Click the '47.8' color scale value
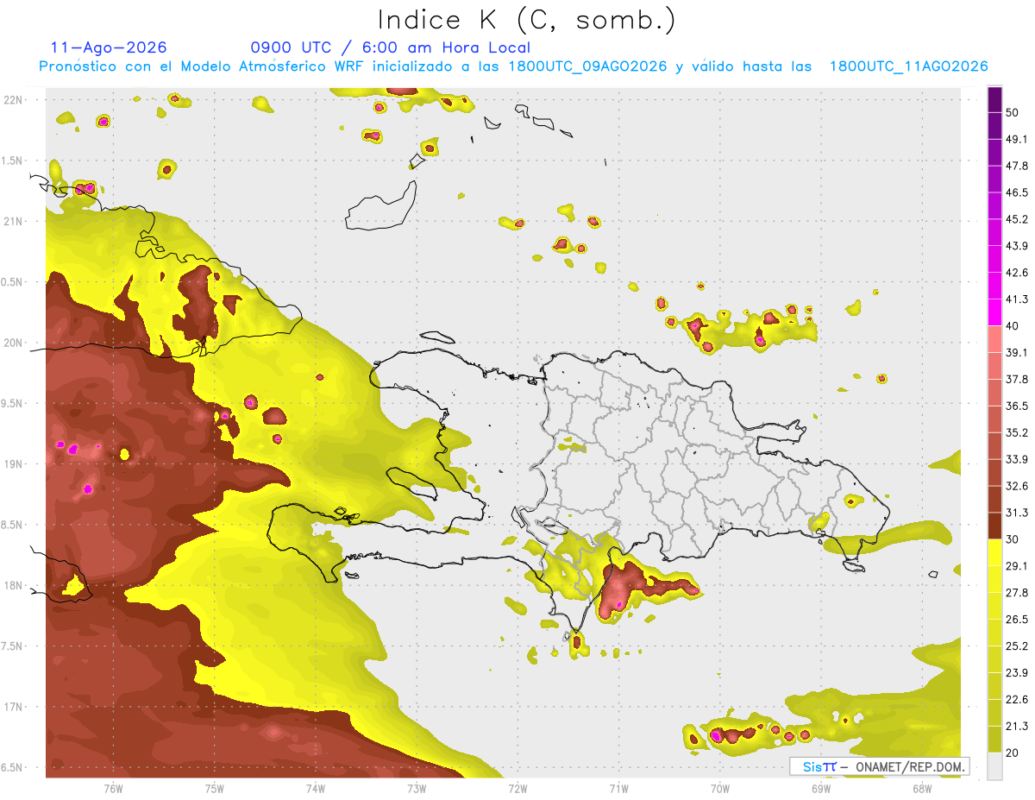Image resolution: width=1035 pixels, height=800 pixels. click(x=1017, y=166)
